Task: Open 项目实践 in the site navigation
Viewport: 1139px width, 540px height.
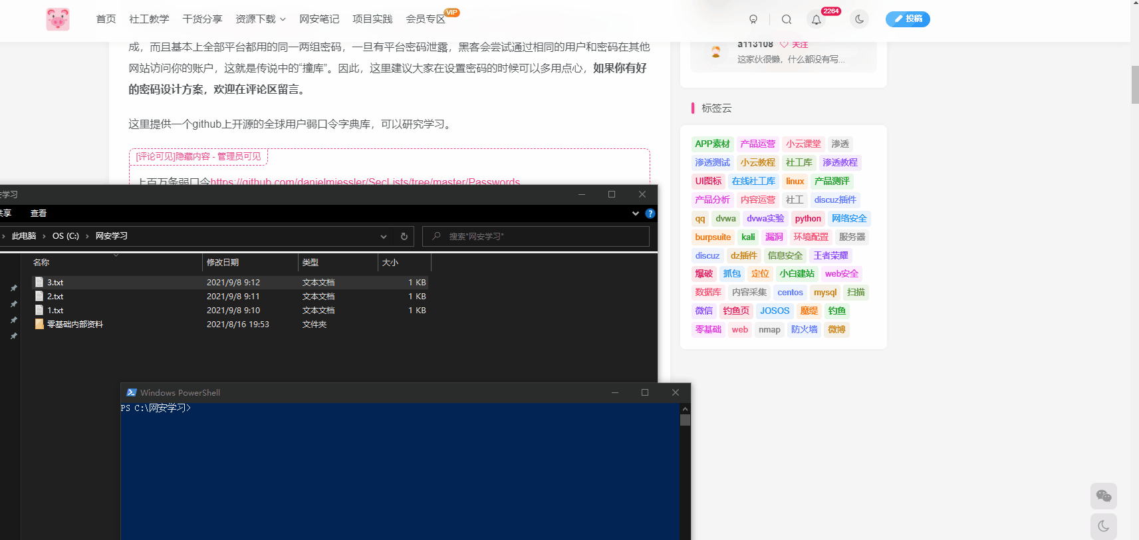Action: 373,19
